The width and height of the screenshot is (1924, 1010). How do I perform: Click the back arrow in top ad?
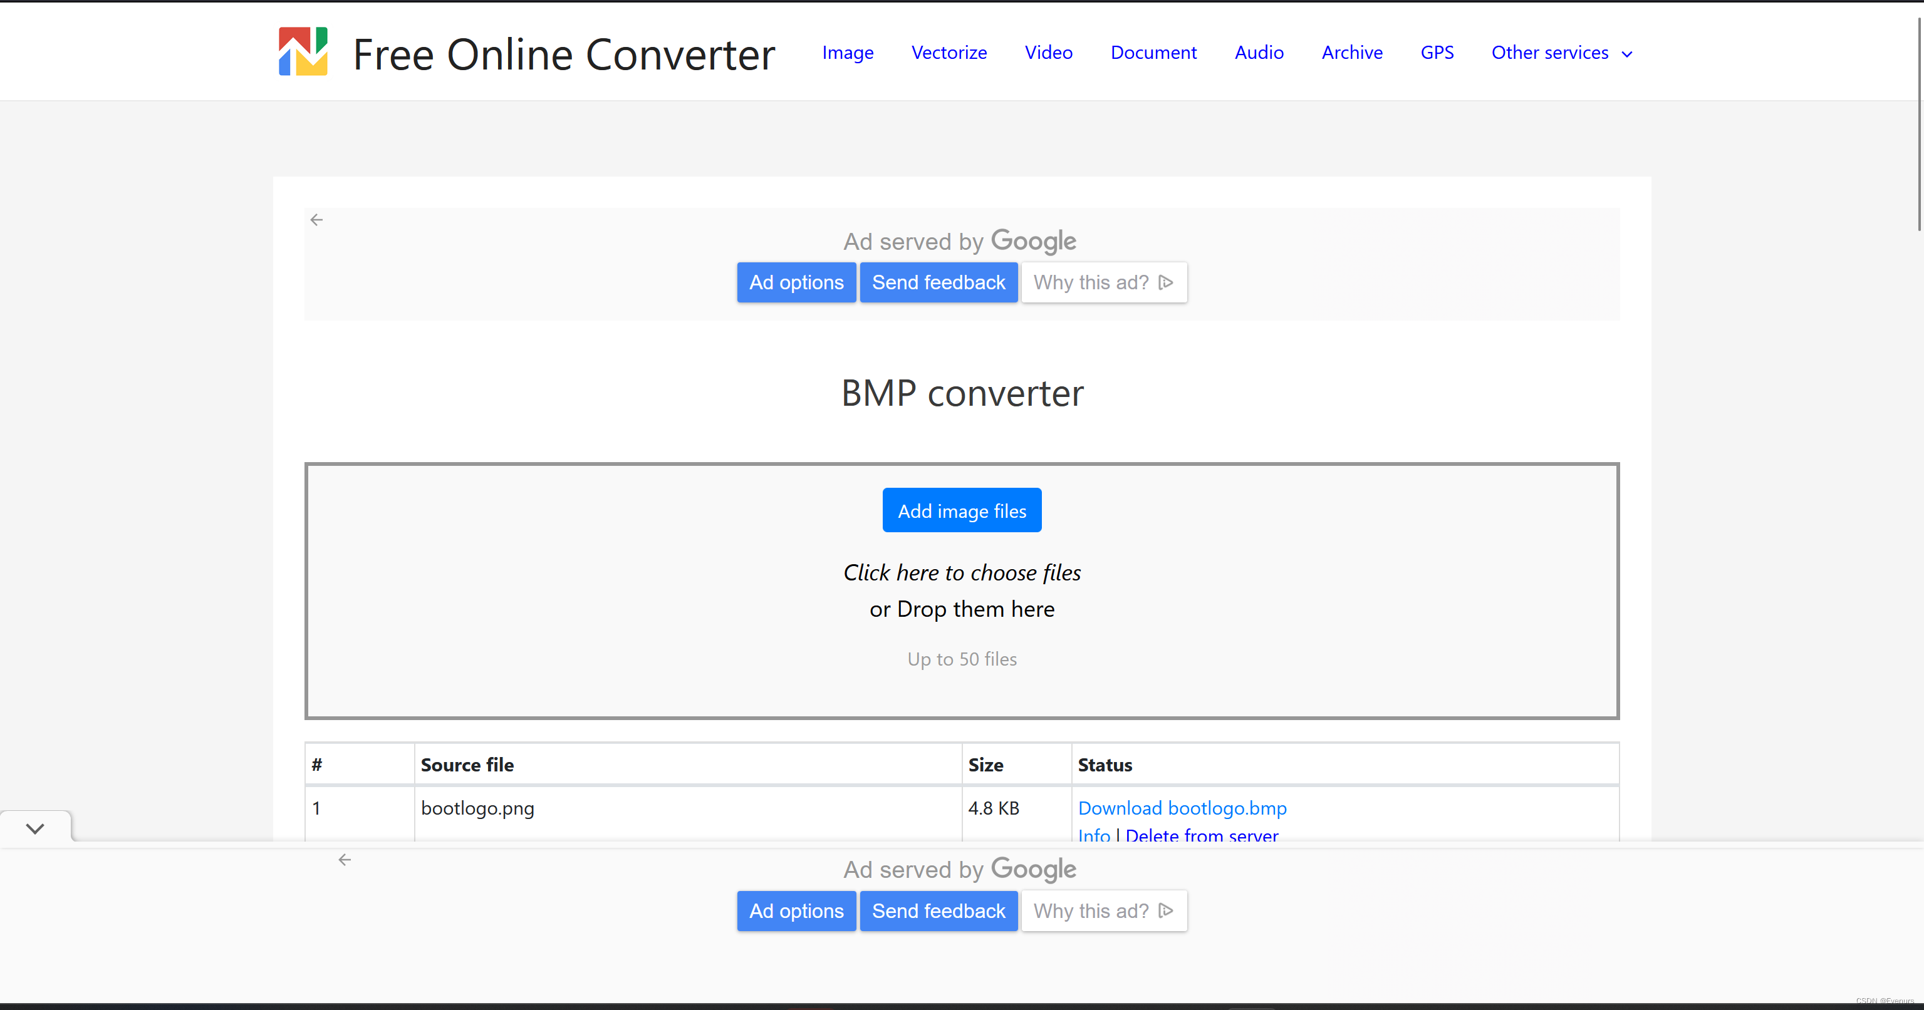click(x=316, y=219)
